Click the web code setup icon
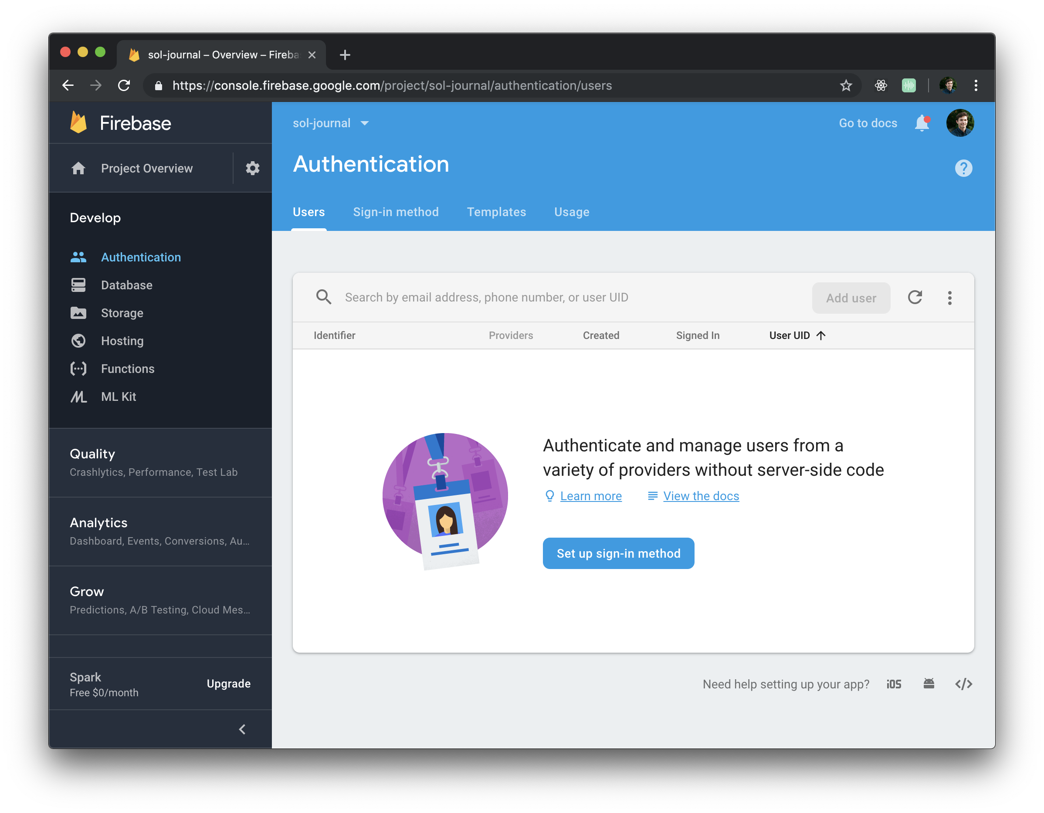The image size is (1044, 813). (963, 684)
